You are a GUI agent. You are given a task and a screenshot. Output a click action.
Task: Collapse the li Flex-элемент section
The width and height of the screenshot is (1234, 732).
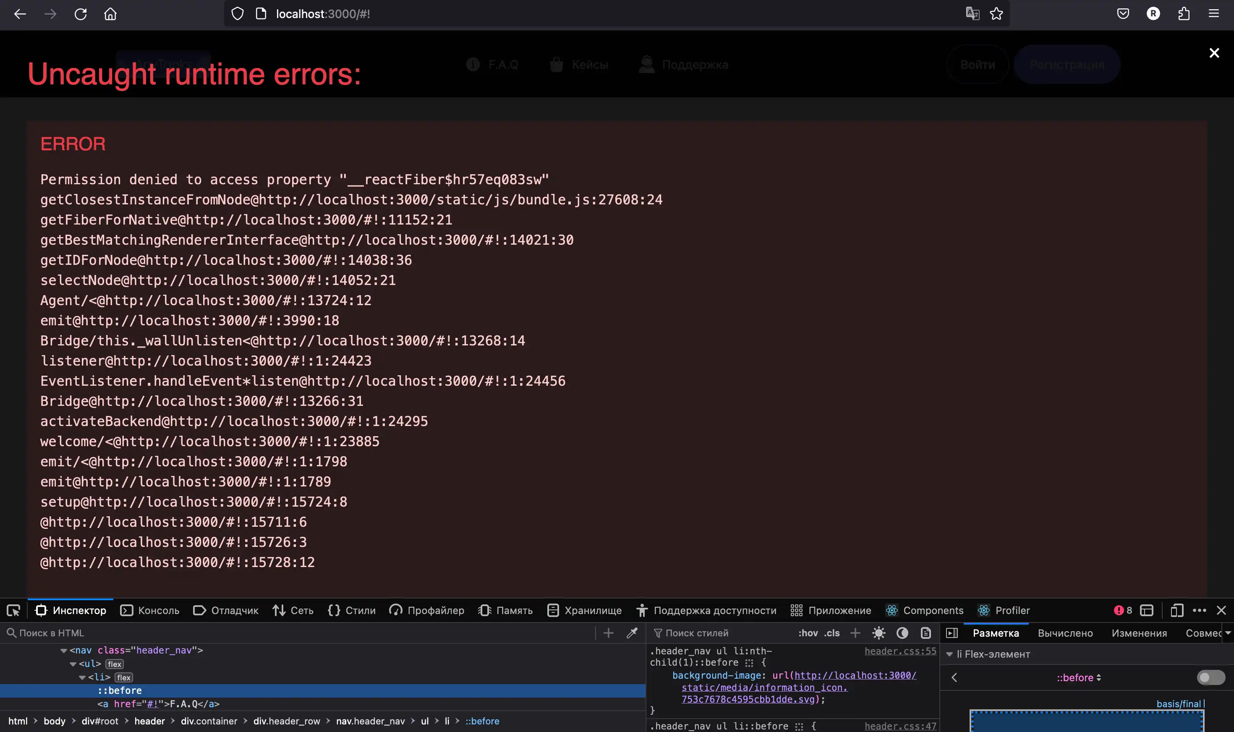coord(949,654)
